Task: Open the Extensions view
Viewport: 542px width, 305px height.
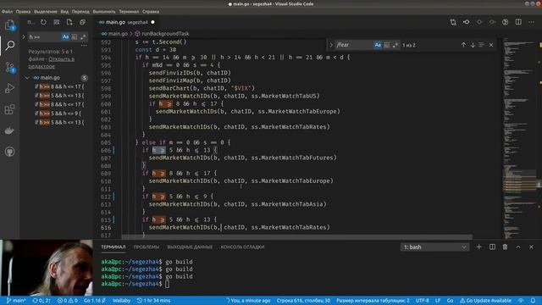Action: (x=9, y=109)
